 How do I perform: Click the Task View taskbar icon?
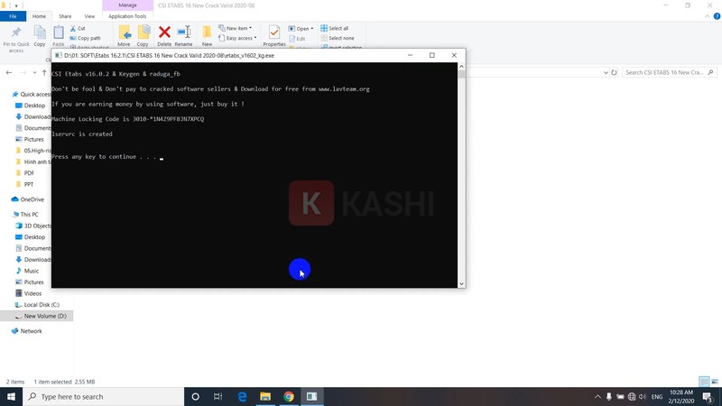click(x=218, y=396)
